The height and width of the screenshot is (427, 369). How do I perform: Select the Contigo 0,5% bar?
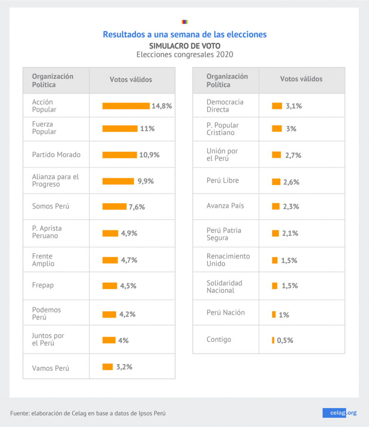tap(273, 340)
